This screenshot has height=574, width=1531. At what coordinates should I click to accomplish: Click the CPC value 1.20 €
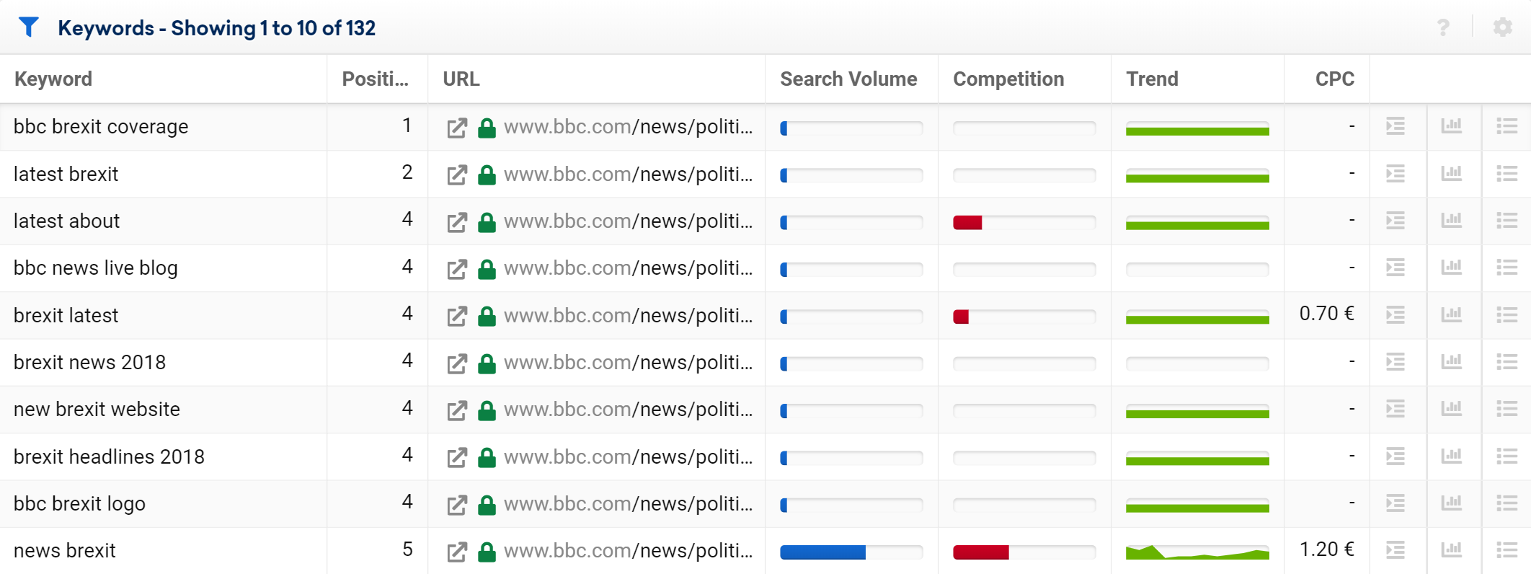click(x=1326, y=549)
